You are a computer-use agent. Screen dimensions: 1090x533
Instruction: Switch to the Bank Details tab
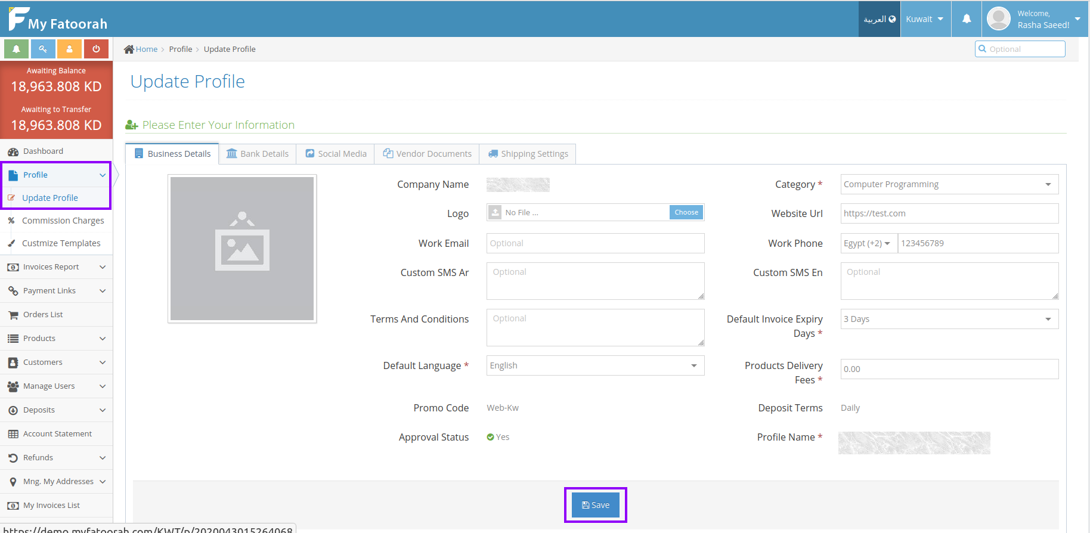click(258, 154)
